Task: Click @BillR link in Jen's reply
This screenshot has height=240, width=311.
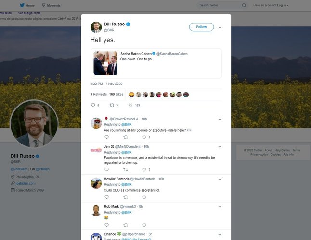Action: click(126, 152)
